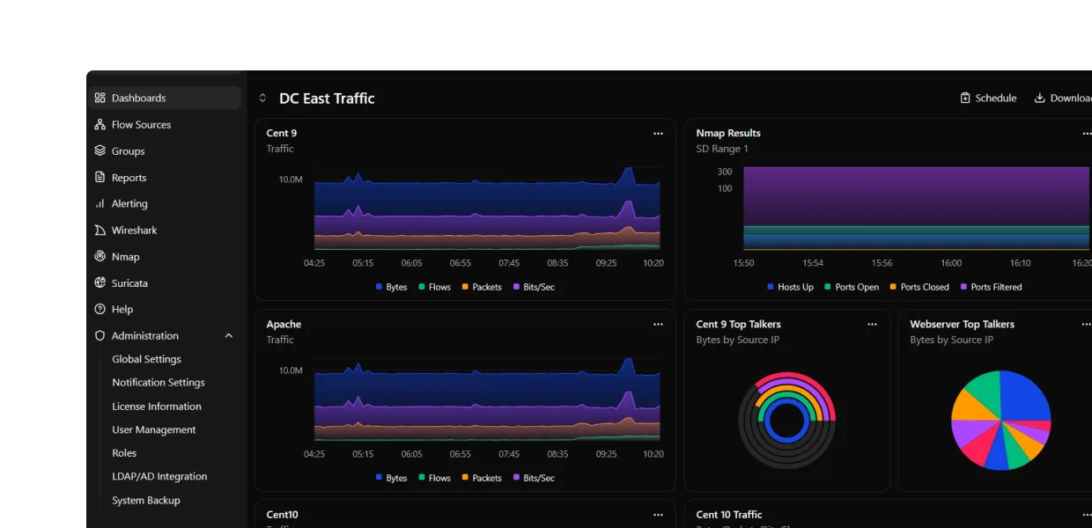Open the Webserver Top Talkers options menu

1086,324
